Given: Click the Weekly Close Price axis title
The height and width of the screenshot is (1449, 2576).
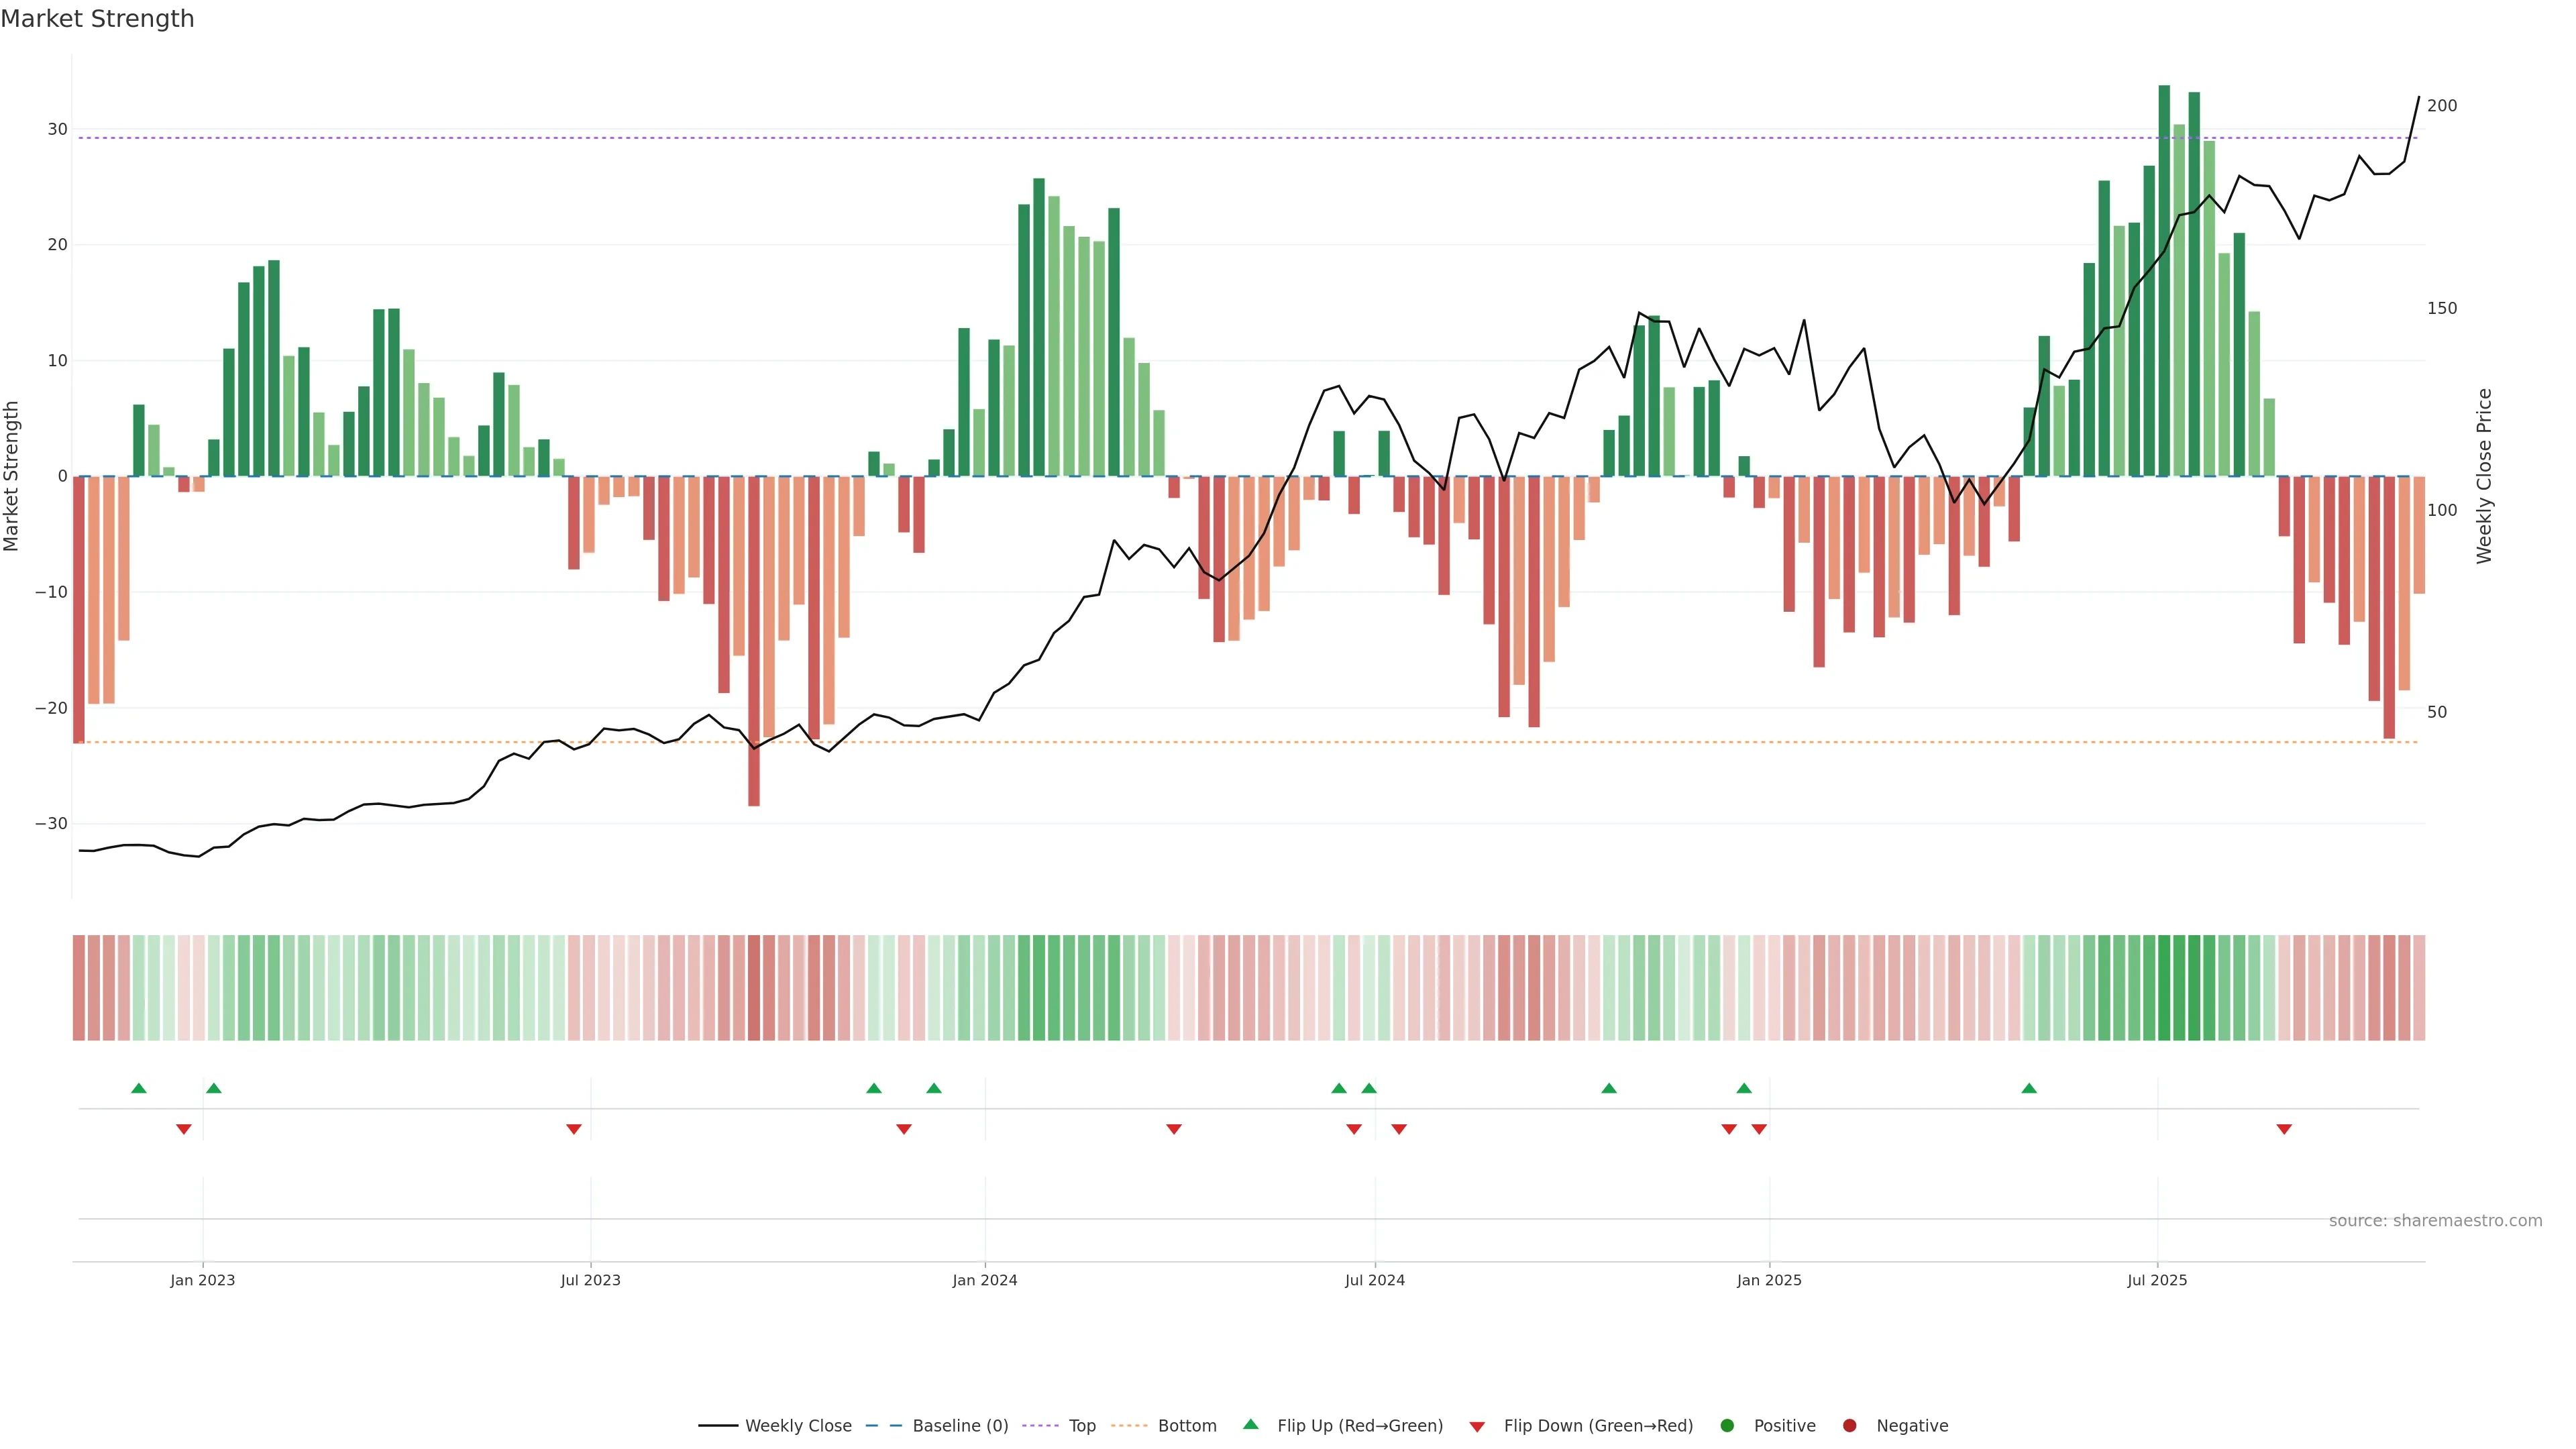Looking at the screenshot, I should [x=2485, y=476].
